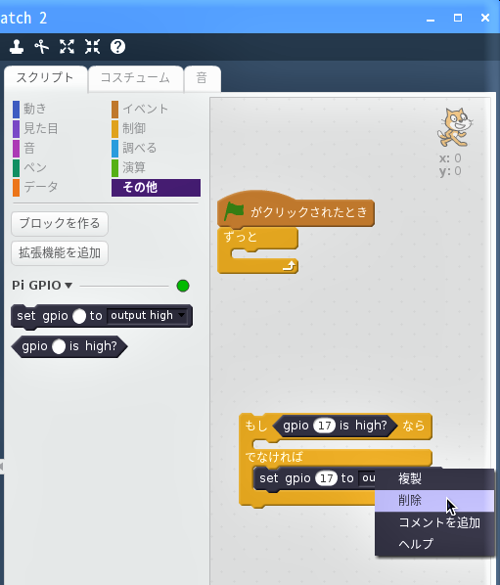Click the 17 field in the もし condition block
This screenshot has height=585, width=500.
325,426
